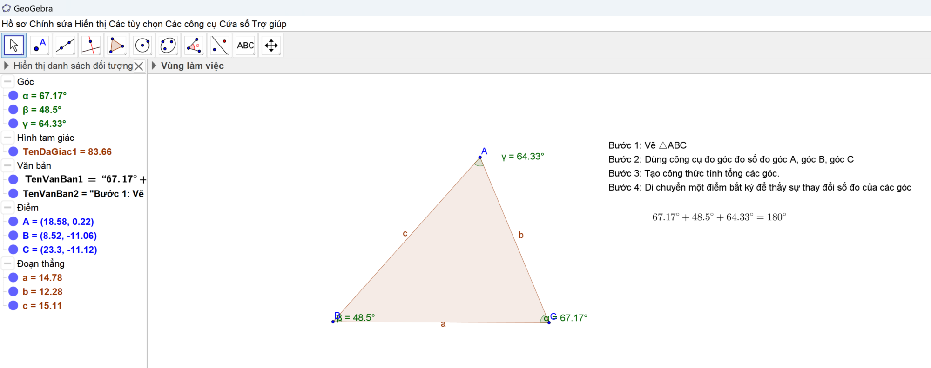This screenshot has width=931, height=368.
Task: Toggle visibility of angle α = 67.17°
Action: pyautogui.click(x=13, y=96)
